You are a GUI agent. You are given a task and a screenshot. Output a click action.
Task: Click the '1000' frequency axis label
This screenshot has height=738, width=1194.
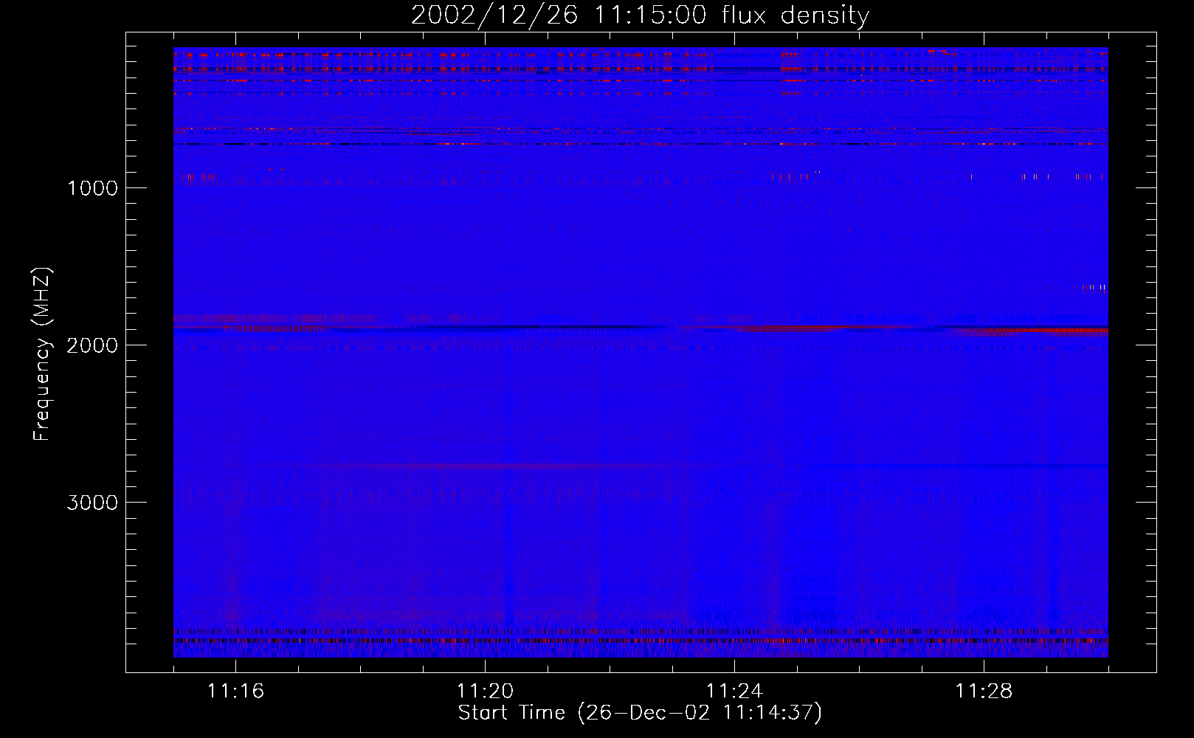(92, 188)
